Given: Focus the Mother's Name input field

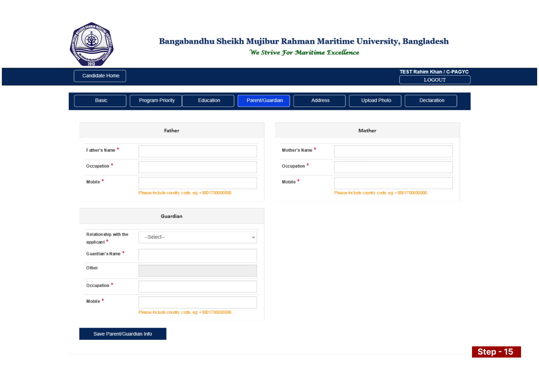Looking at the screenshot, I should [393, 151].
